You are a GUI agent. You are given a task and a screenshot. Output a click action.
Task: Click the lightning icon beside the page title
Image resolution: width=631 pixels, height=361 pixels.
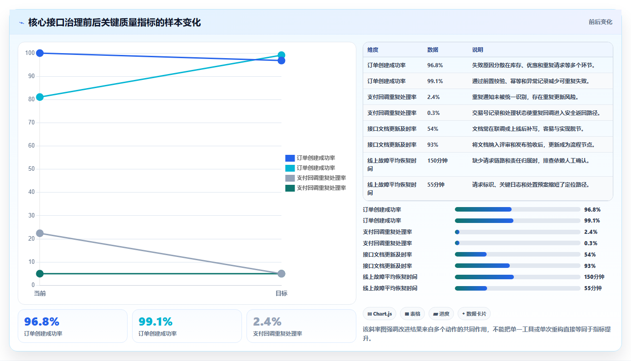[21, 23]
